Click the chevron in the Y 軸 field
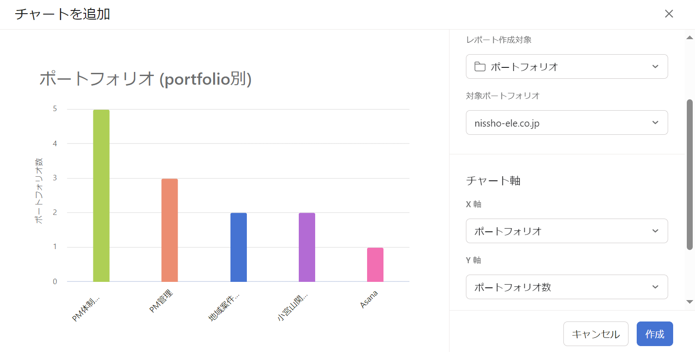Screen dimensions: 695x352 tap(655, 287)
